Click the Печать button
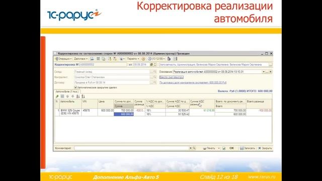This screenshot has width=322, height=181. [x=209, y=148]
